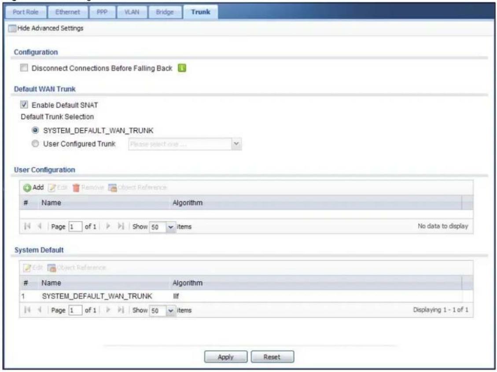The image size is (497, 372).
Task: Go to previous page in User Configuration
Action: click(40, 226)
